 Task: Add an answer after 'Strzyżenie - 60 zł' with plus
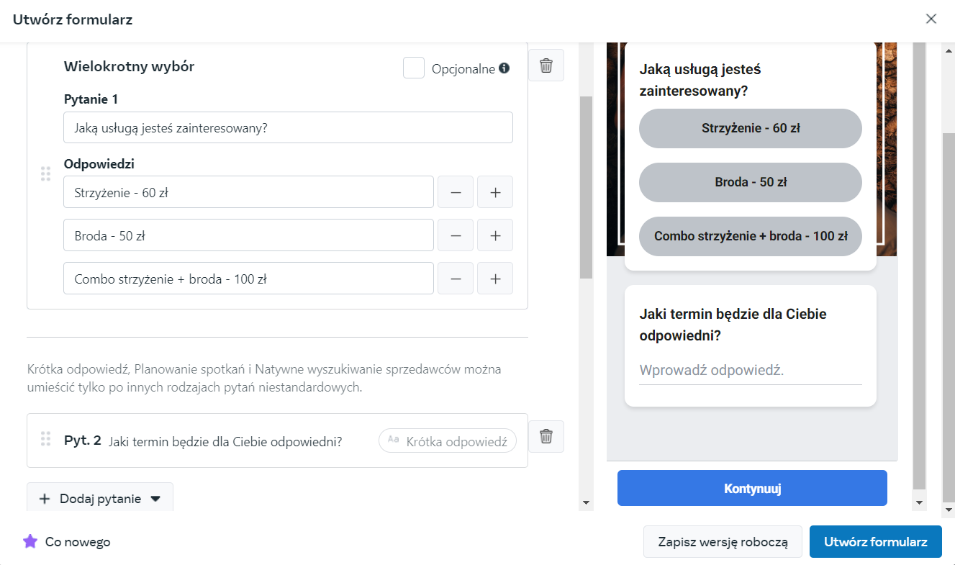click(x=495, y=192)
